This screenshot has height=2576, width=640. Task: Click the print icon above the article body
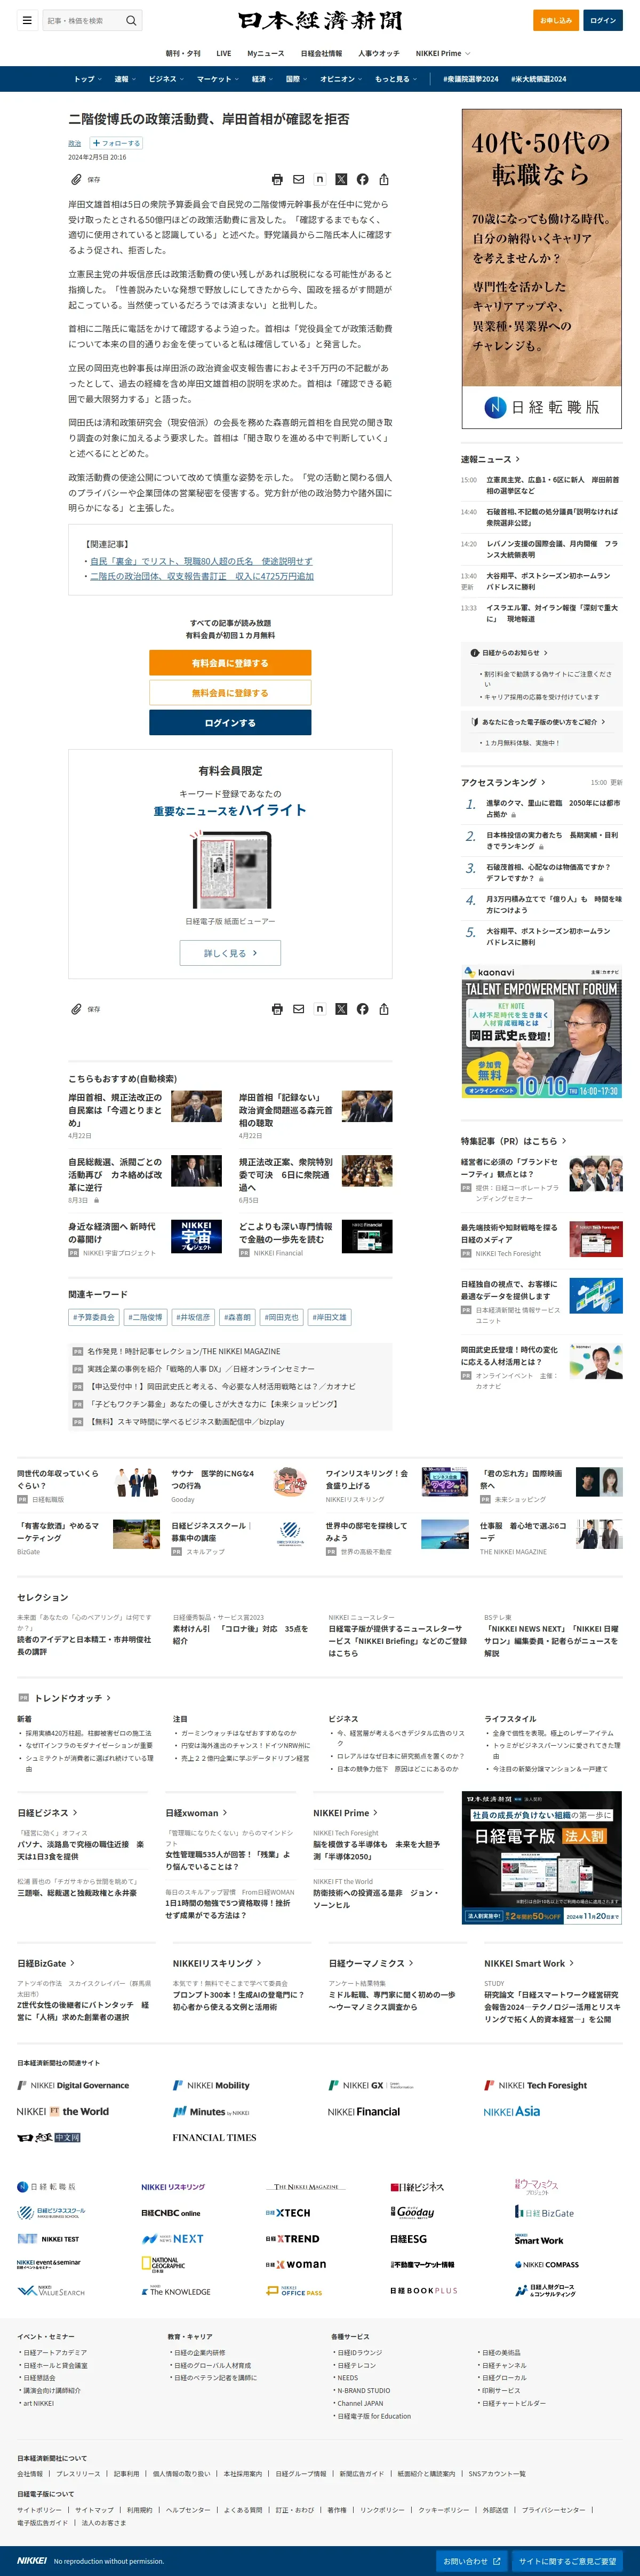(x=277, y=179)
